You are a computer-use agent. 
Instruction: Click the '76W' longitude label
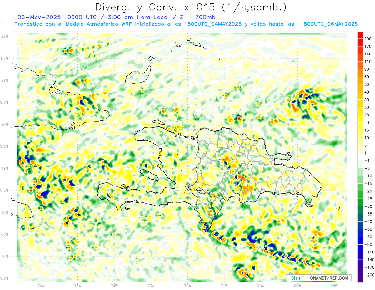click(41, 285)
